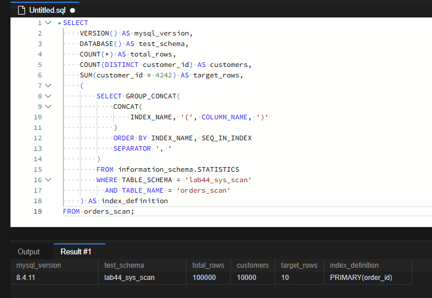
Task: Click the 'lab44_sys_scan' string on line 16
Action: 218,180
